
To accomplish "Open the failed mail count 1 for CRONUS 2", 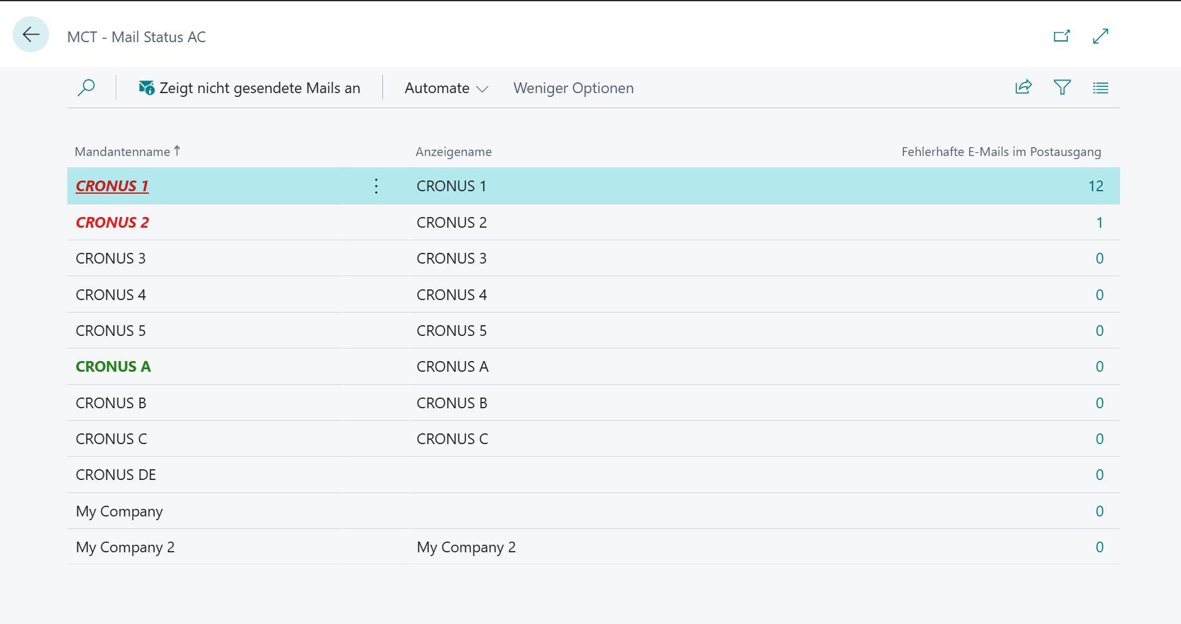I will (x=1099, y=223).
